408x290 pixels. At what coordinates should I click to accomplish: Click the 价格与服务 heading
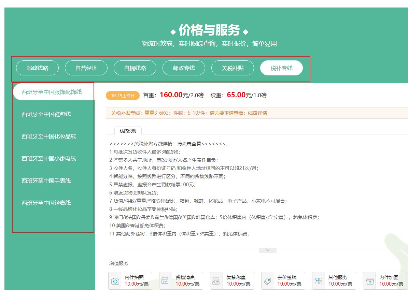pyautogui.click(x=209, y=30)
